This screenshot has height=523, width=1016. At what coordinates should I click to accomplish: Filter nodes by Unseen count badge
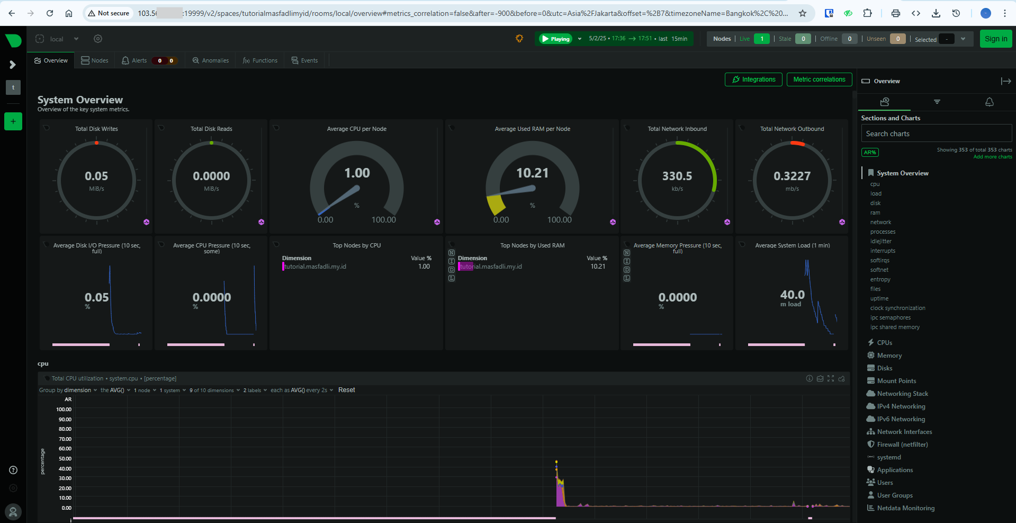[x=897, y=39]
